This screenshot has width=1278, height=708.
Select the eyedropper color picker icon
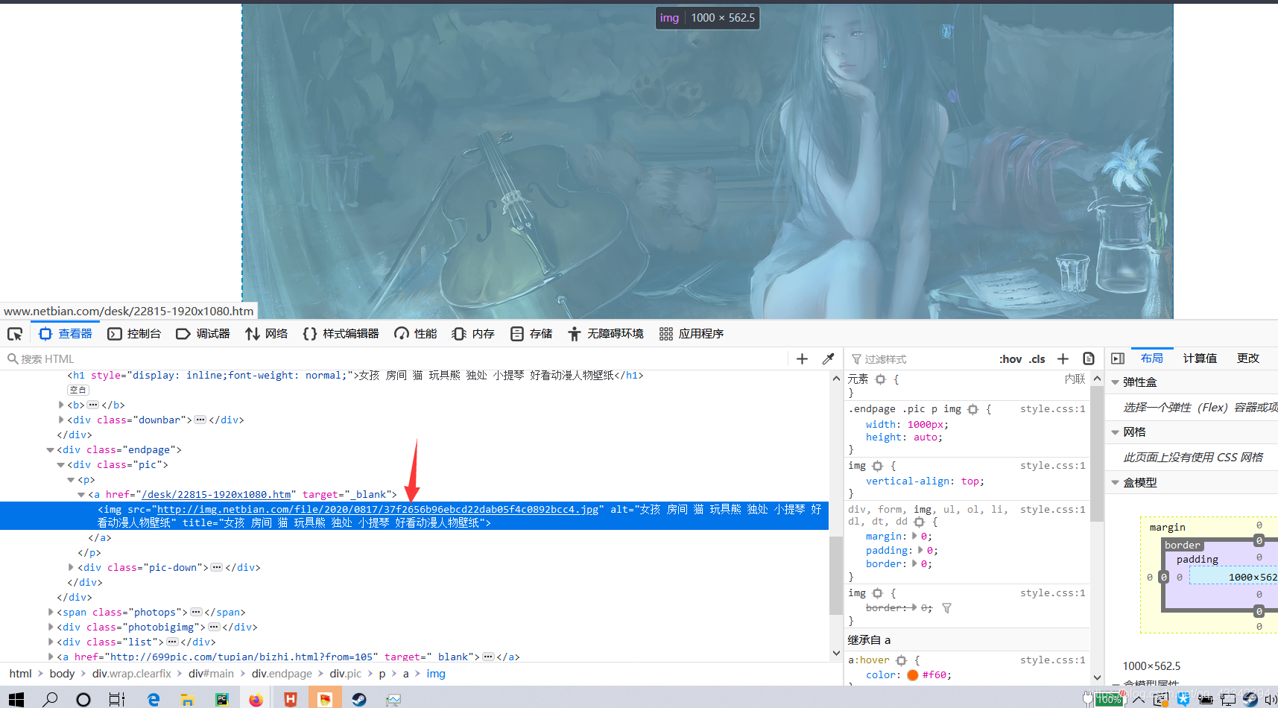(828, 358)
